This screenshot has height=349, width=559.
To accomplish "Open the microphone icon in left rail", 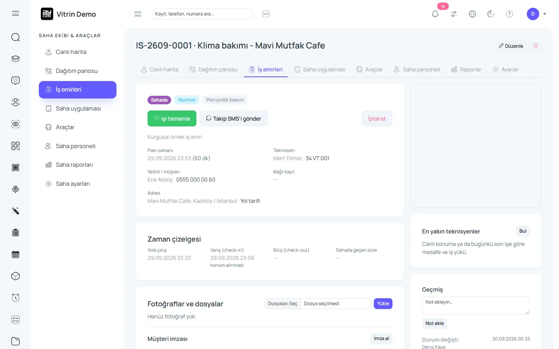I will click(16, 189).
